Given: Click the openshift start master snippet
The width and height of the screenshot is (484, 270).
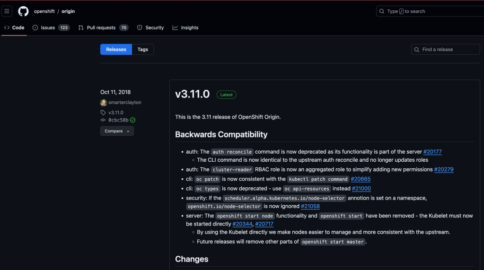Looking at the screenshot, I should pos(333,242).
